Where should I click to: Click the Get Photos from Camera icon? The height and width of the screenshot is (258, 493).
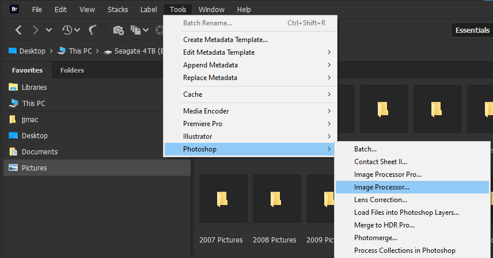[x=118, y=30]
